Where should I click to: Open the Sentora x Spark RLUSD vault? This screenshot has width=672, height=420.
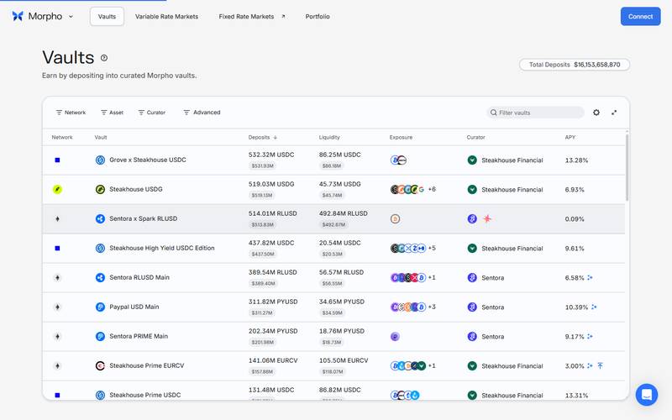pos(333,218)
